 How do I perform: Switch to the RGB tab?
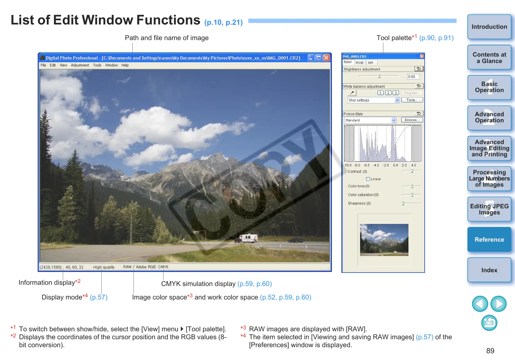pyautogui.click(x=359, y=62)
